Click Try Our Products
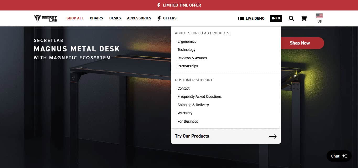 (226, 136)
